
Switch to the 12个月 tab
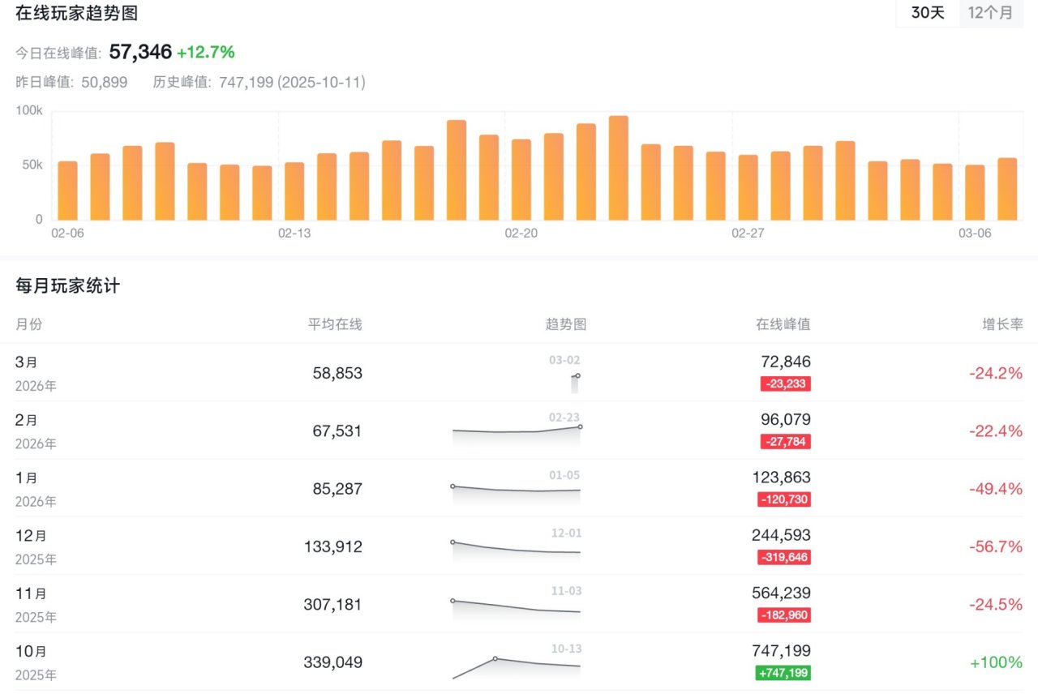[990, 13]
